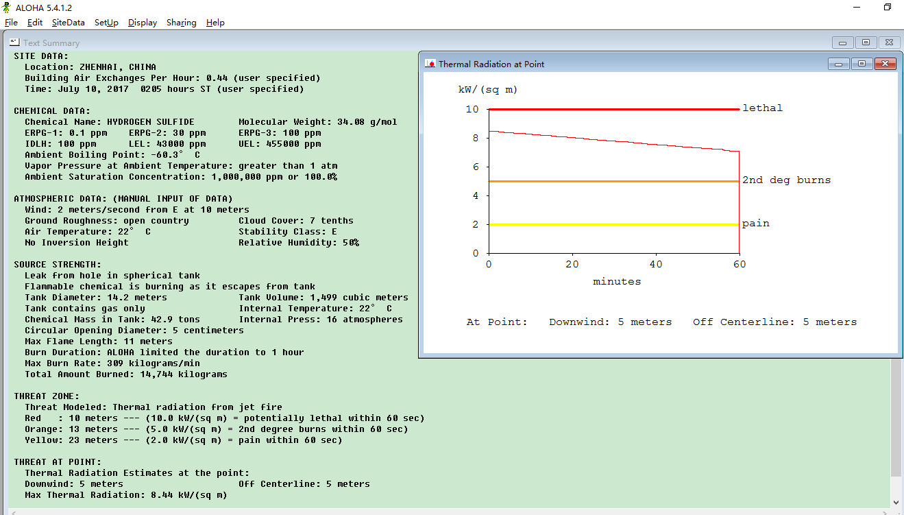The height and width of the screenshot is (515, 904).
Task: Click the Yellow: 23 meters threat zone line
Action: [184, 440]
